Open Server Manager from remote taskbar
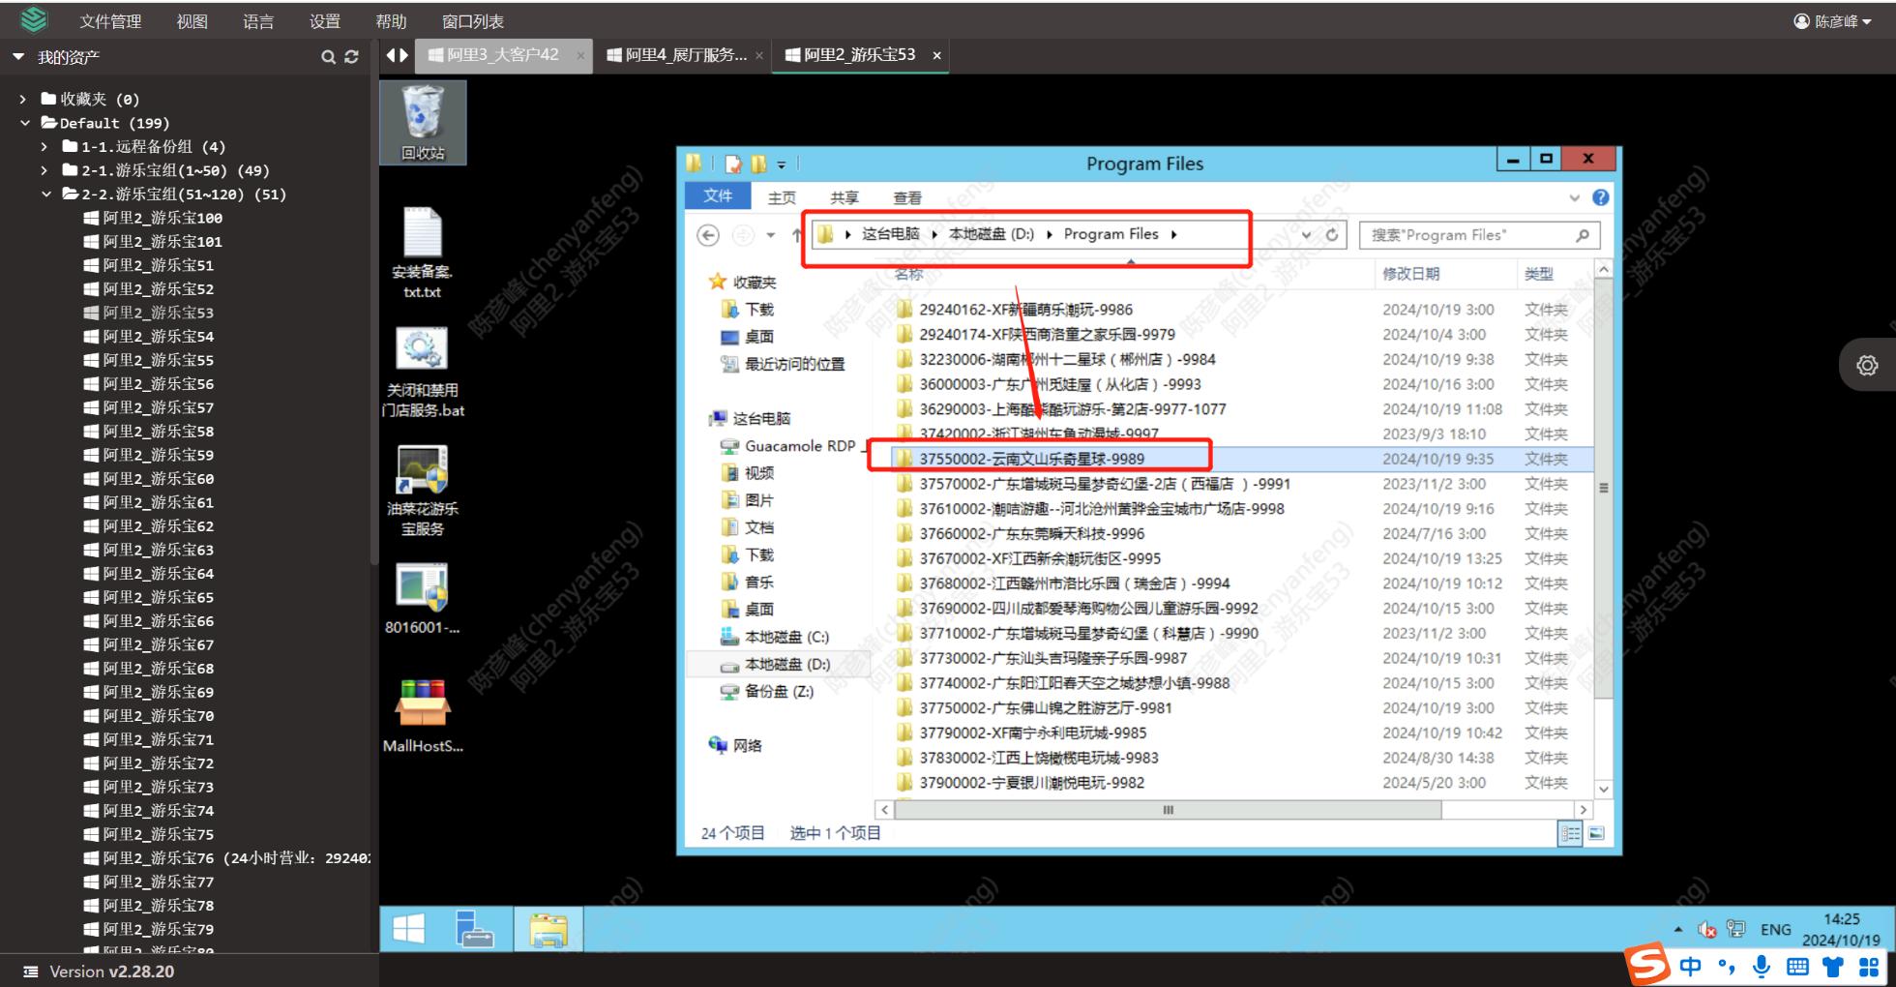The width and height of the screenshot is (1896, 987). pyautogui.click(x=474, y=930)
